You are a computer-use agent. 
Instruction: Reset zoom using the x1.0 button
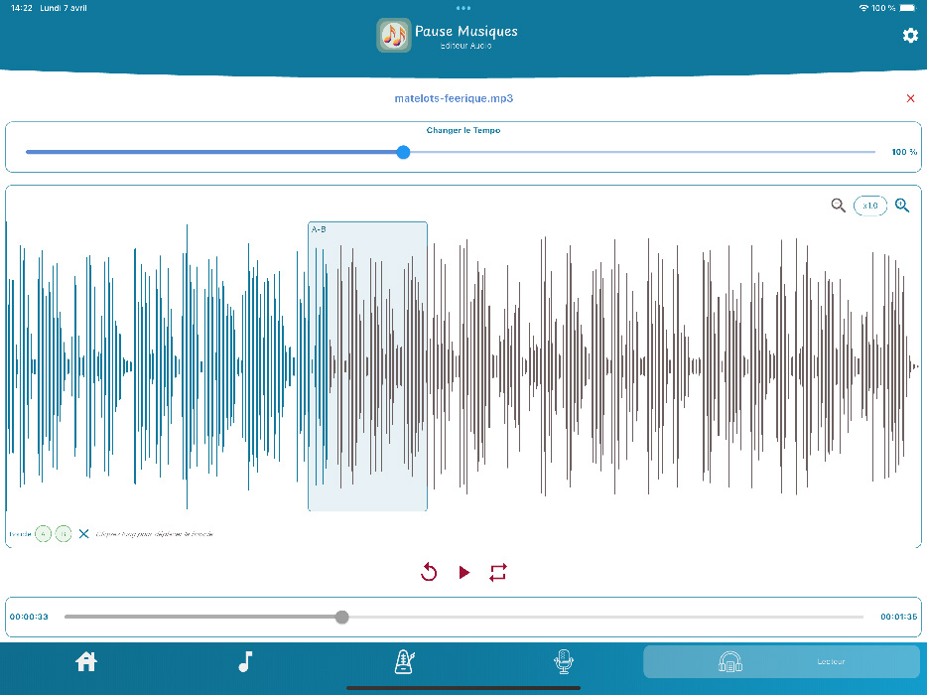tap(870, 206)
